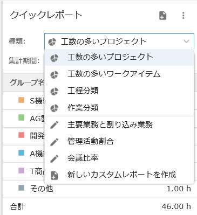Click the new report icon beside the Quick Report title

click(163, 16)
